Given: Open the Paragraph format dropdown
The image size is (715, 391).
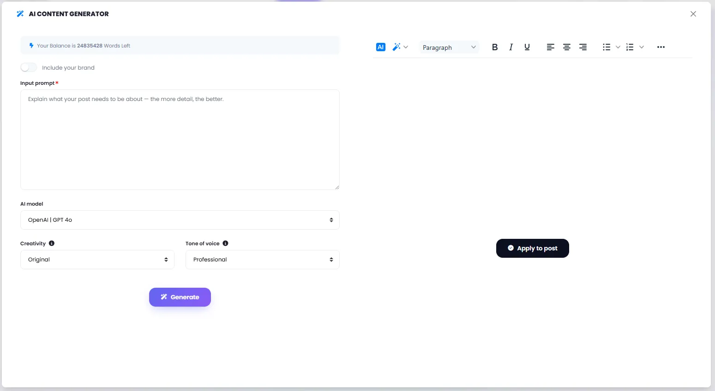Looking at the screenshot, I should [x=449, y=47].
